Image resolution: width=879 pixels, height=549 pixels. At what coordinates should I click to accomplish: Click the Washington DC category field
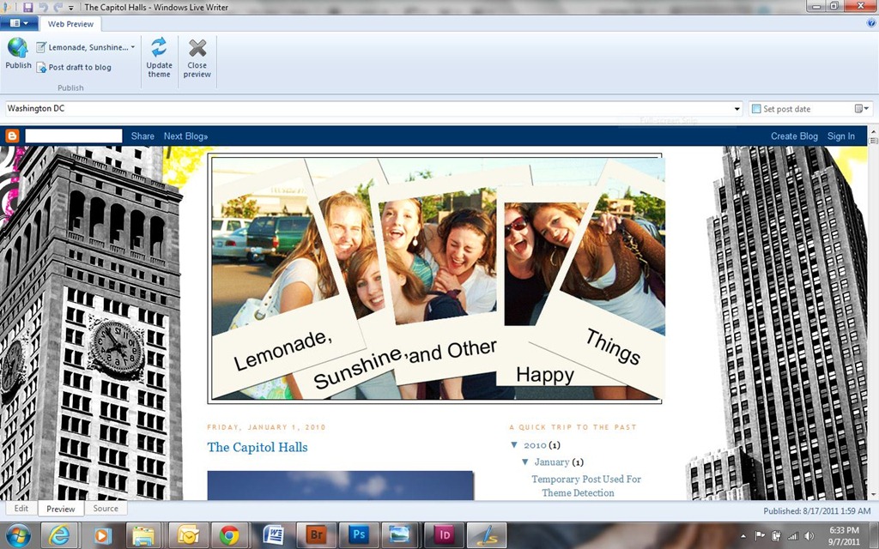(x=374, y=109)
